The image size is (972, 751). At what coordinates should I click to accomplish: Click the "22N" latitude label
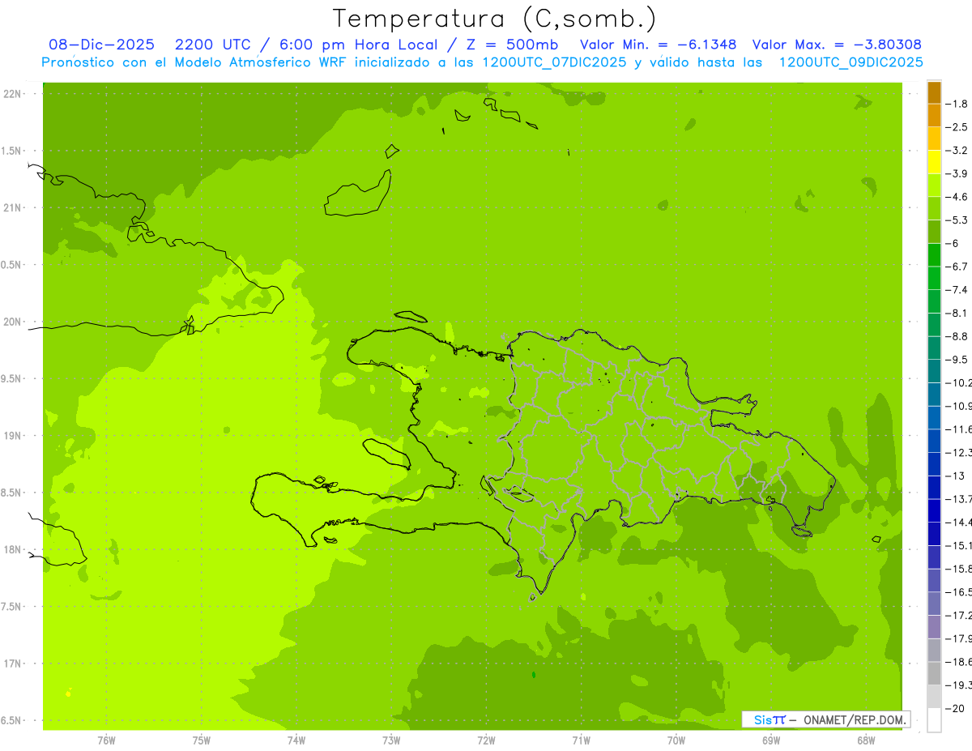(x=12, y=93)
